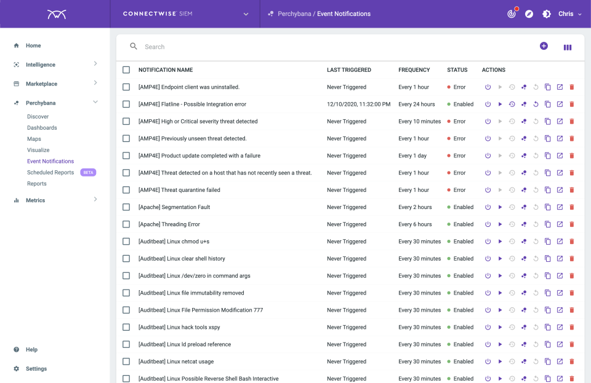
Task: Delete the [AMP4E] Threat quarantine failed notification
Action: (x=572, y=190)
